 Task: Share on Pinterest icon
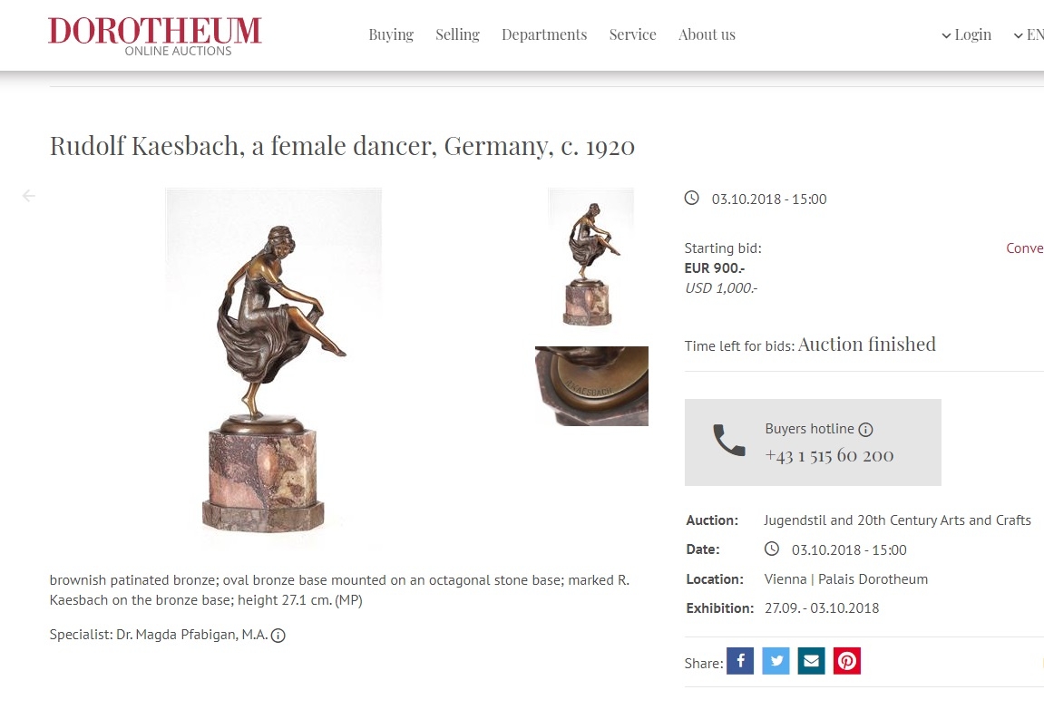(x=847, y=661)
